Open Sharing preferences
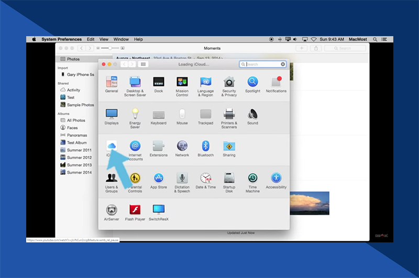Image resolution: width=419 pixels, height=278 pixels. (x=229, y=149)
